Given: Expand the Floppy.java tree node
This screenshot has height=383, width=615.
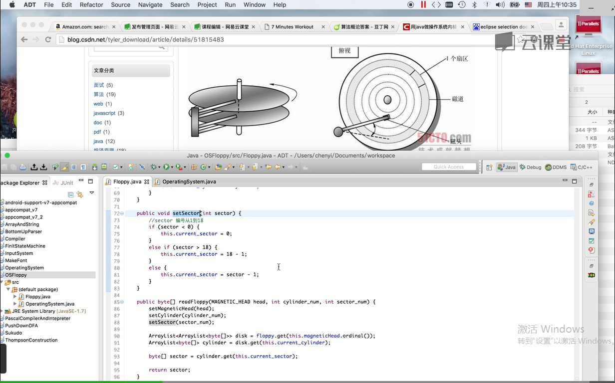Looking at the screenshot, I should [x=15, y=297].
